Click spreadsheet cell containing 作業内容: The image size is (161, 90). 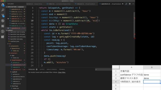131,71
